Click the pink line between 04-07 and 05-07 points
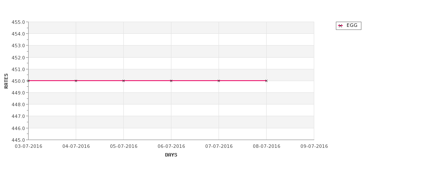422x186 pixels. point(100,81)
